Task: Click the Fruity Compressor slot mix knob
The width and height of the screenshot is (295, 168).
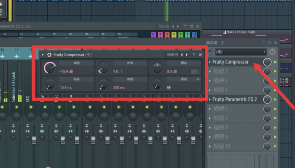Action: pyautogui.click(x=267, y=62)
